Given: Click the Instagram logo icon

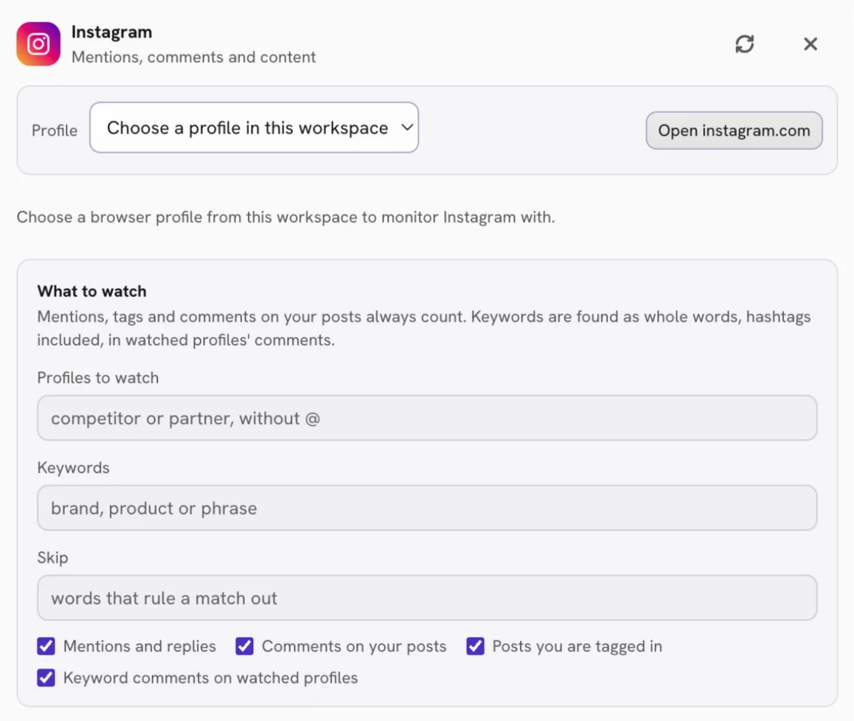Looking at the screenshot, I should pyautogui.click(x=38, y=44).
